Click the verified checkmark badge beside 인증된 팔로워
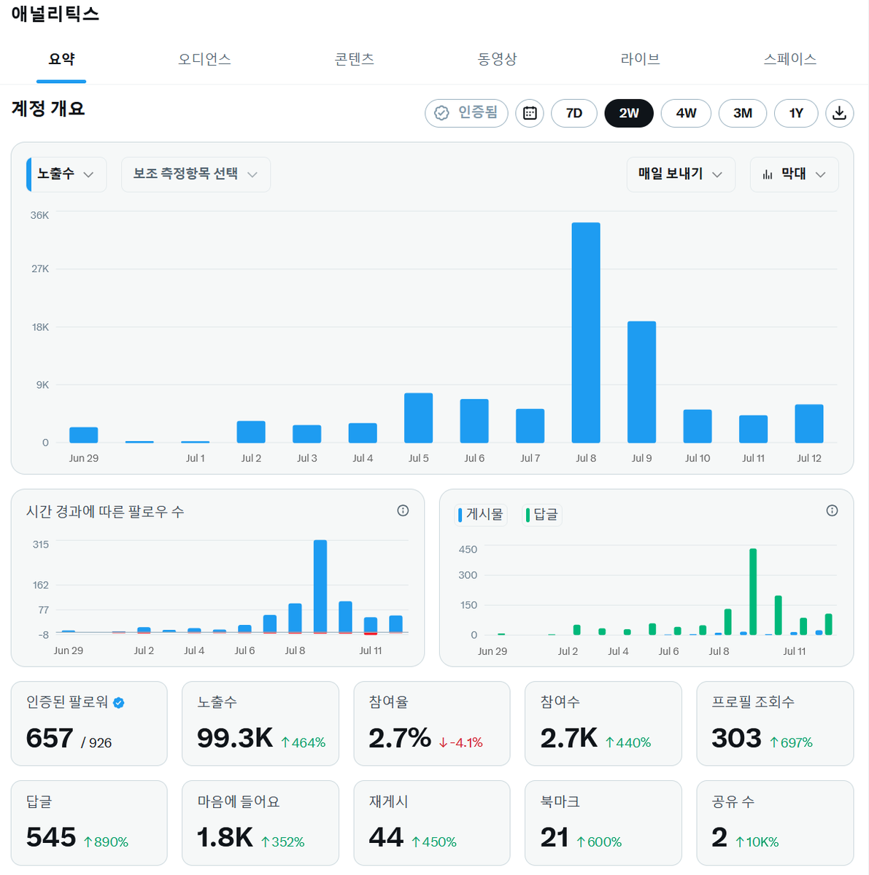The width and height of the screenshot is (869, 875). pos(119,702)
